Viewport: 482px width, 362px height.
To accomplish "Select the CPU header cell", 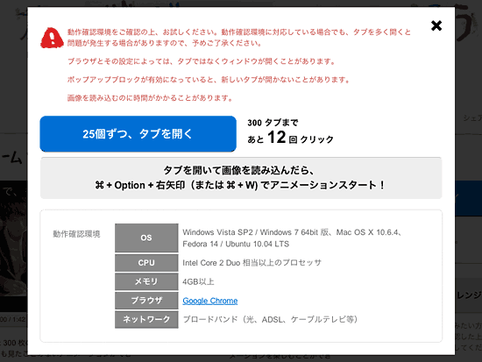I will pyautogui.click(x=146, y=263).
